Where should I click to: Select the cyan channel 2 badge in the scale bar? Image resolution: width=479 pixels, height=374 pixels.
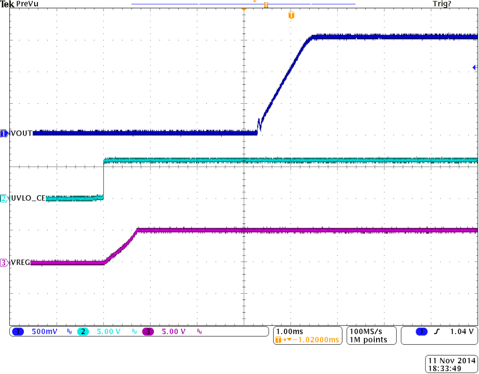(x=83, y=332)
